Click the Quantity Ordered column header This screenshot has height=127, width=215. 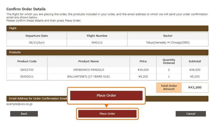click(169, 61)
